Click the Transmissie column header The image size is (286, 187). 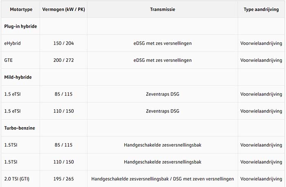163,9
